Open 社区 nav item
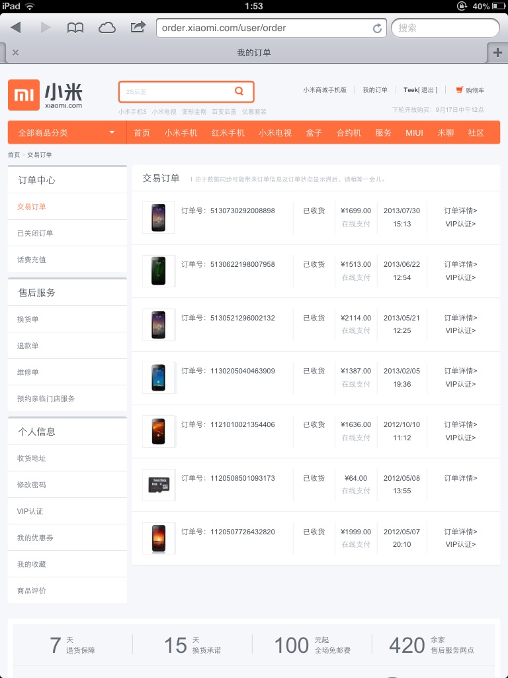 [x=476, y=132]
